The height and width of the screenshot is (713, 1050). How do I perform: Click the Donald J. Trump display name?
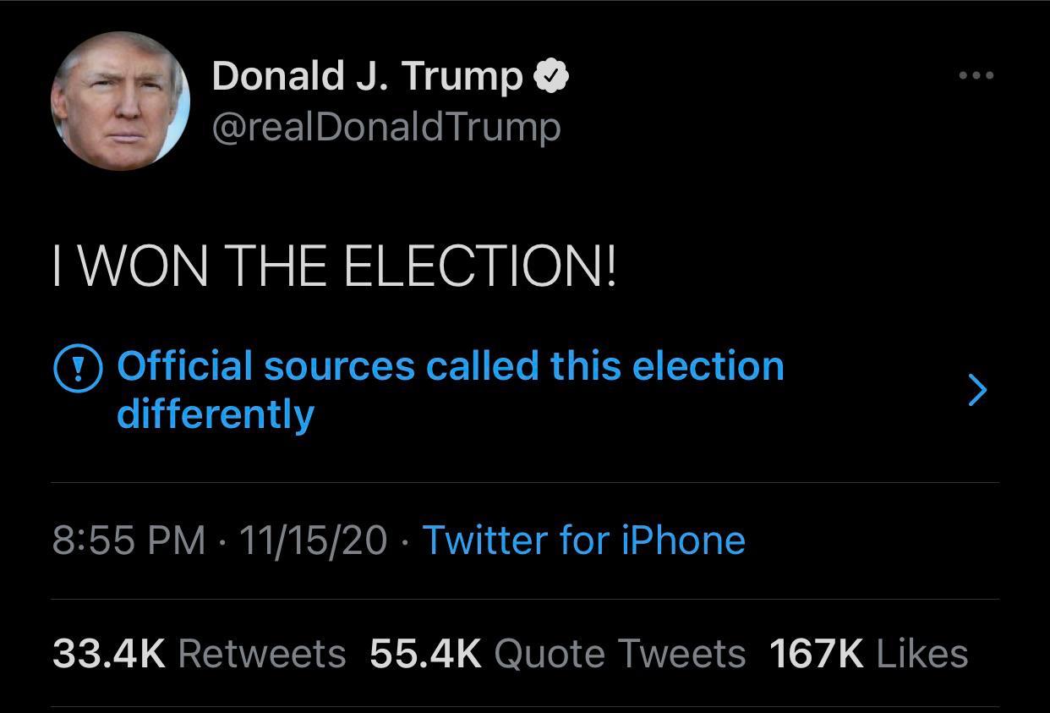[368, 77]
